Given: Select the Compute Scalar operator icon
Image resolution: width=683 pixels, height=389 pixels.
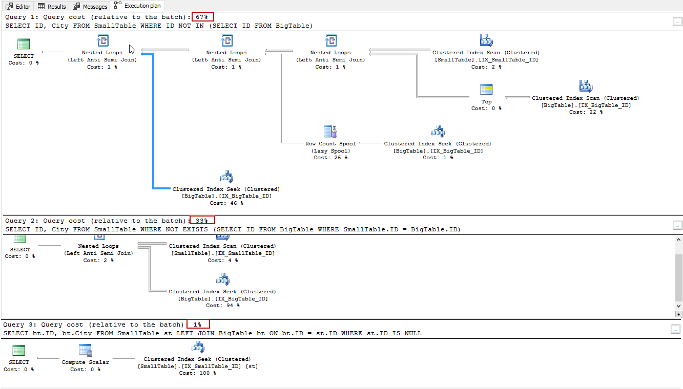Looking at the screenshot, I should pos(85,351).
